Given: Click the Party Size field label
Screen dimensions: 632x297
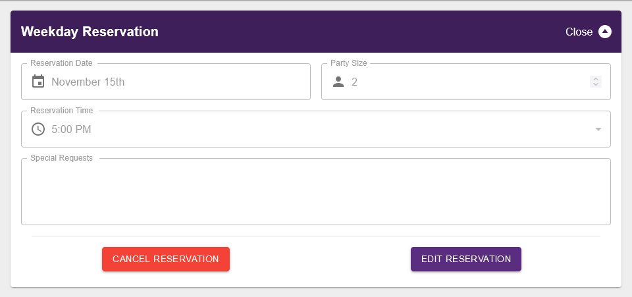Looking at the screenshot, I should click(x=349, y=63).
